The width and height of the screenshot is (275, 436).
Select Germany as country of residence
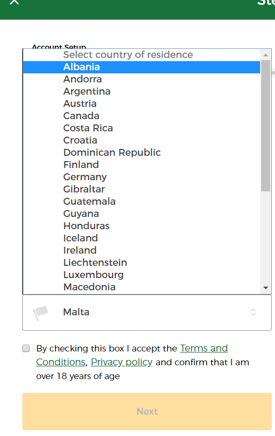142,177
